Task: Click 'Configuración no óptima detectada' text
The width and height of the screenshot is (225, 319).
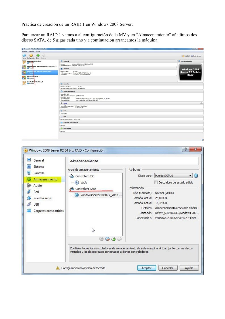Action: pos(83,268)
